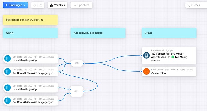The image size is (207, 111).
Task: Click the orange lamp icon on Ausschalten card
Action: click(x=146, y=71)
